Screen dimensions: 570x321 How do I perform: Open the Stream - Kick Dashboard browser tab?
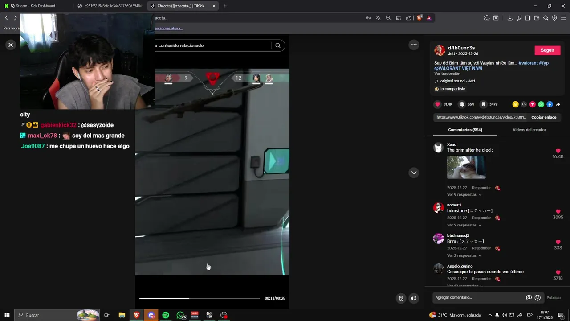tap(36, 6)
